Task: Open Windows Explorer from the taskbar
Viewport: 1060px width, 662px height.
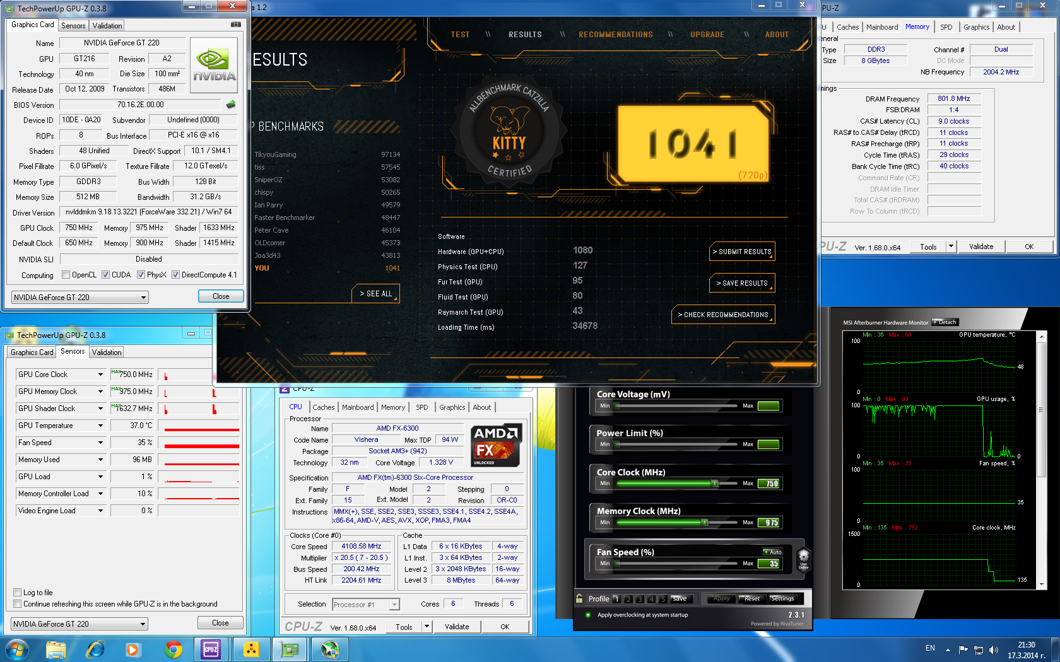Action: click(56, 649)
